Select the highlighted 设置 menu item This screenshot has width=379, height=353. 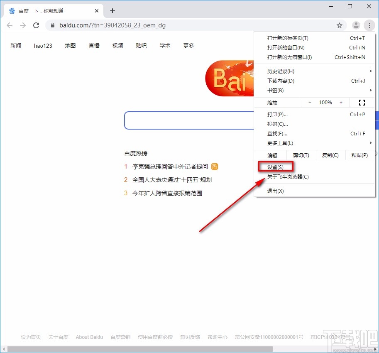click(275, 166)
